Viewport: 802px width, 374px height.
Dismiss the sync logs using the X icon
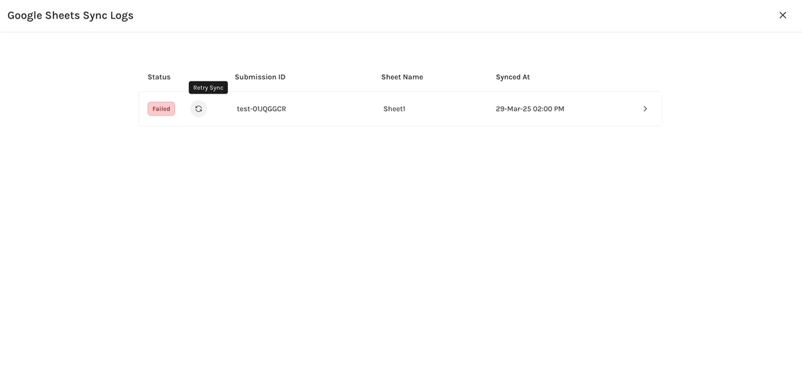click(783, 15)
